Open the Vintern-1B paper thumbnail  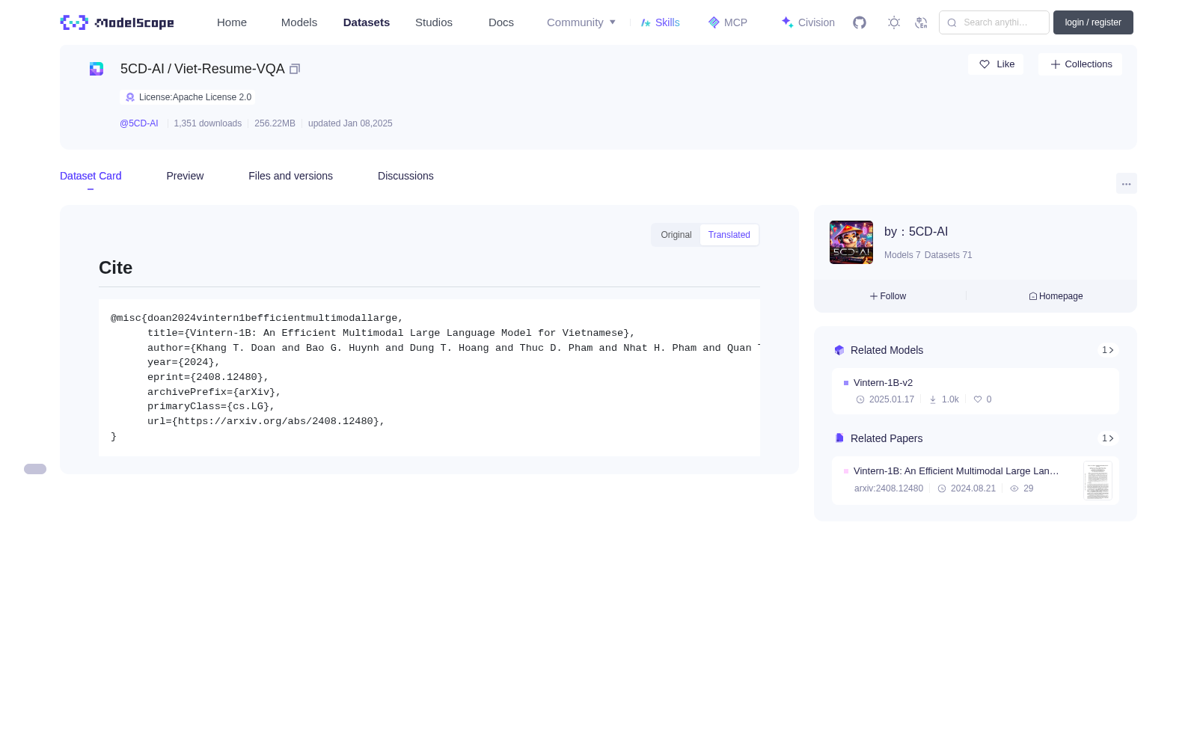[x=1097, y=481]
